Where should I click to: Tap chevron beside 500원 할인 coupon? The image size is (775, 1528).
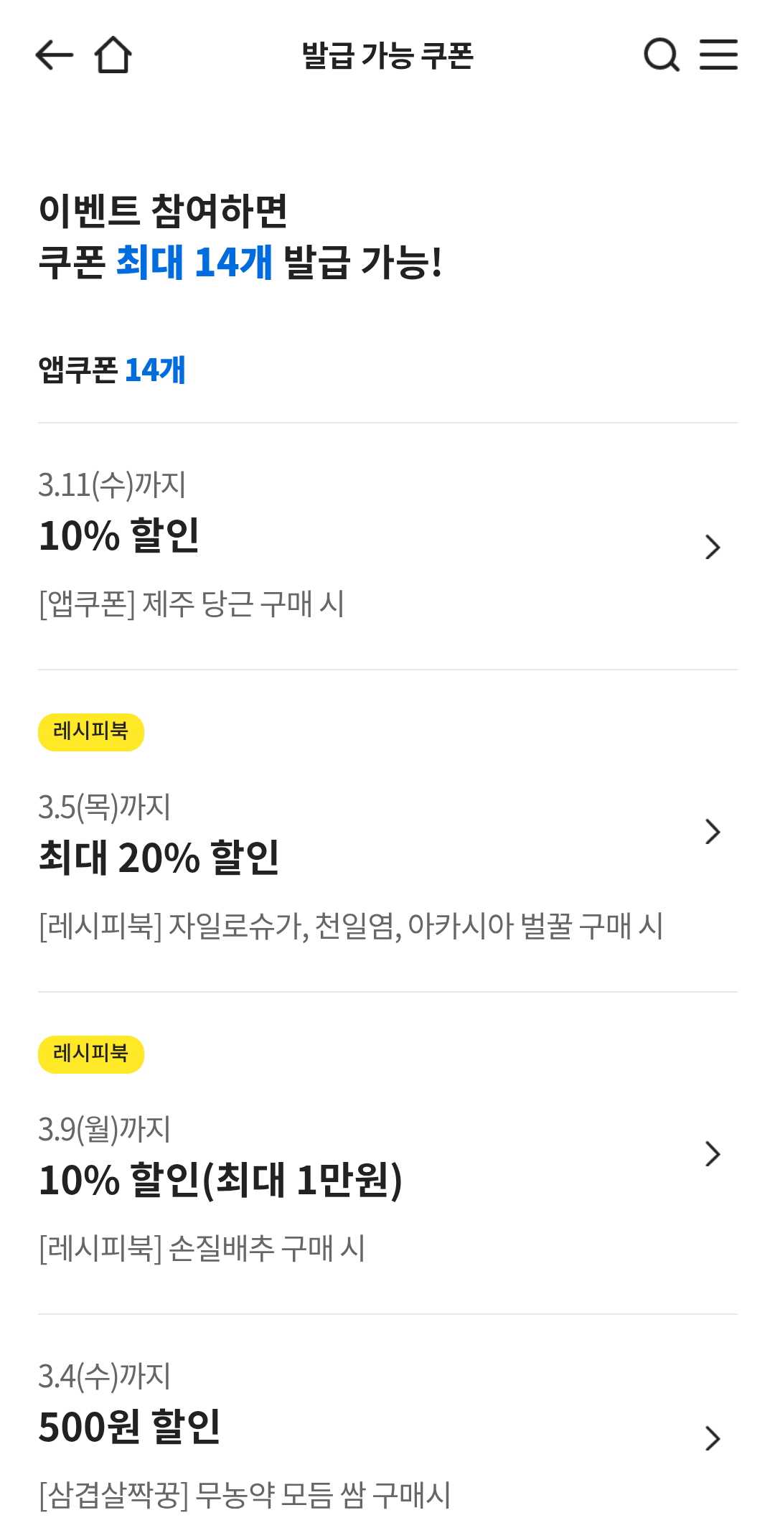tap(712, 1438)
